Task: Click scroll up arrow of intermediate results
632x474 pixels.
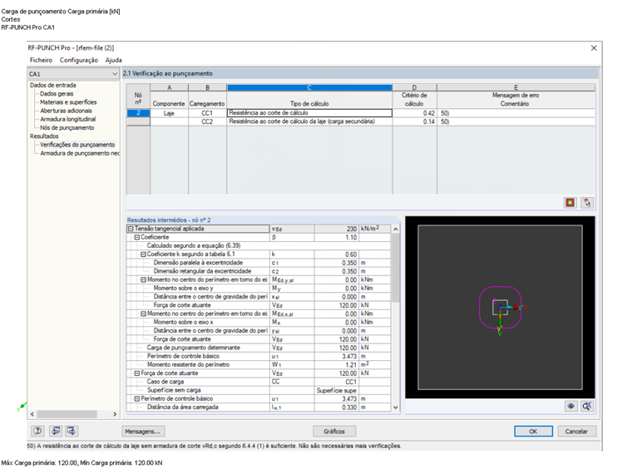Action: (395, 229)
